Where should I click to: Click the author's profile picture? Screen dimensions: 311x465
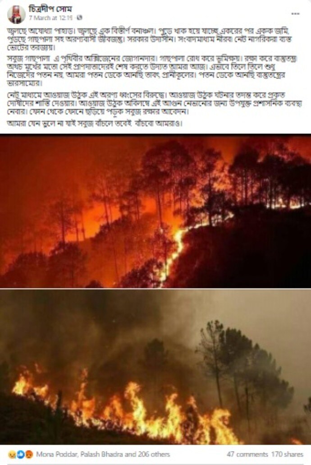point(16,14)
